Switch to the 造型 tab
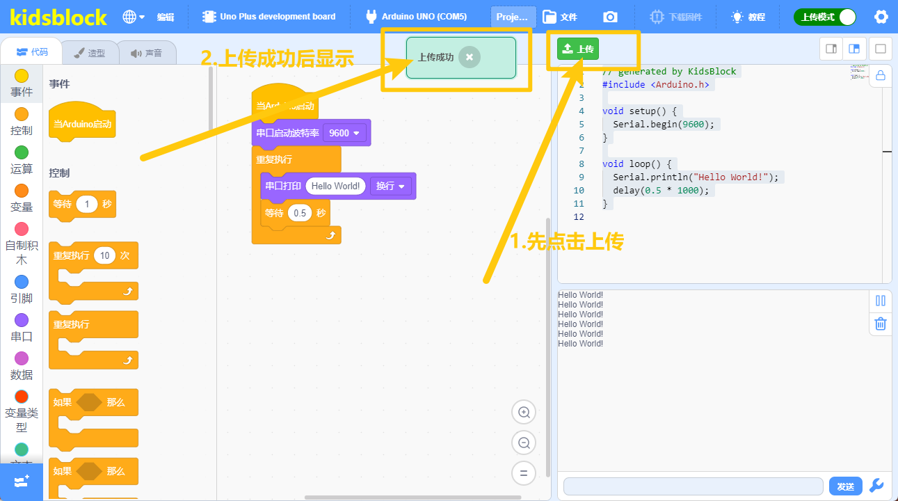 pos(88,52)
